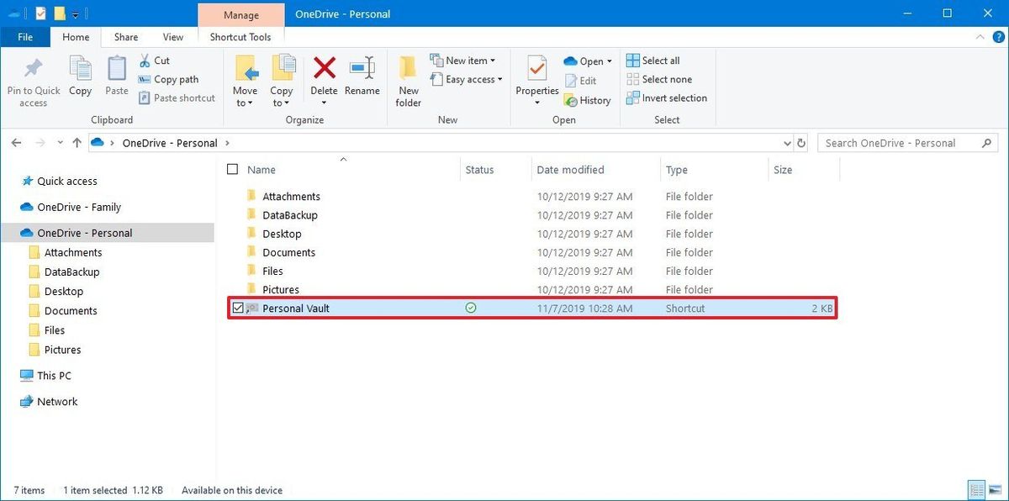Switch to large thumbnails view in status bar
Image resolution: width=1009 pixels, height=501 pixels.
(x=995, y=489)
